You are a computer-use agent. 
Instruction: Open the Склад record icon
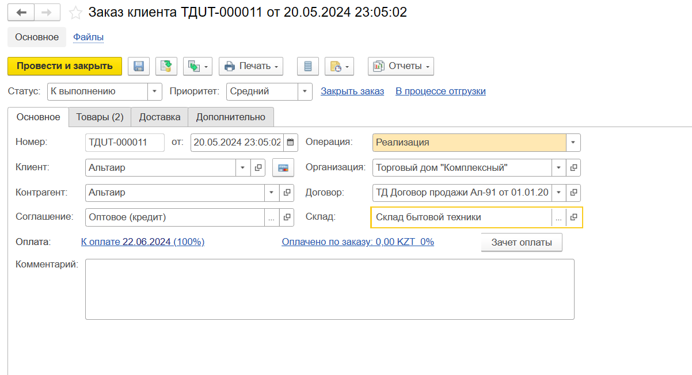[x=573, y=217]
